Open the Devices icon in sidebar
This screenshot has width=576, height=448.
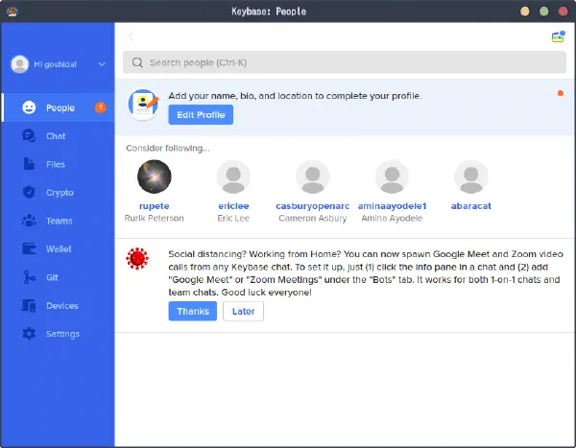point(29,305)
